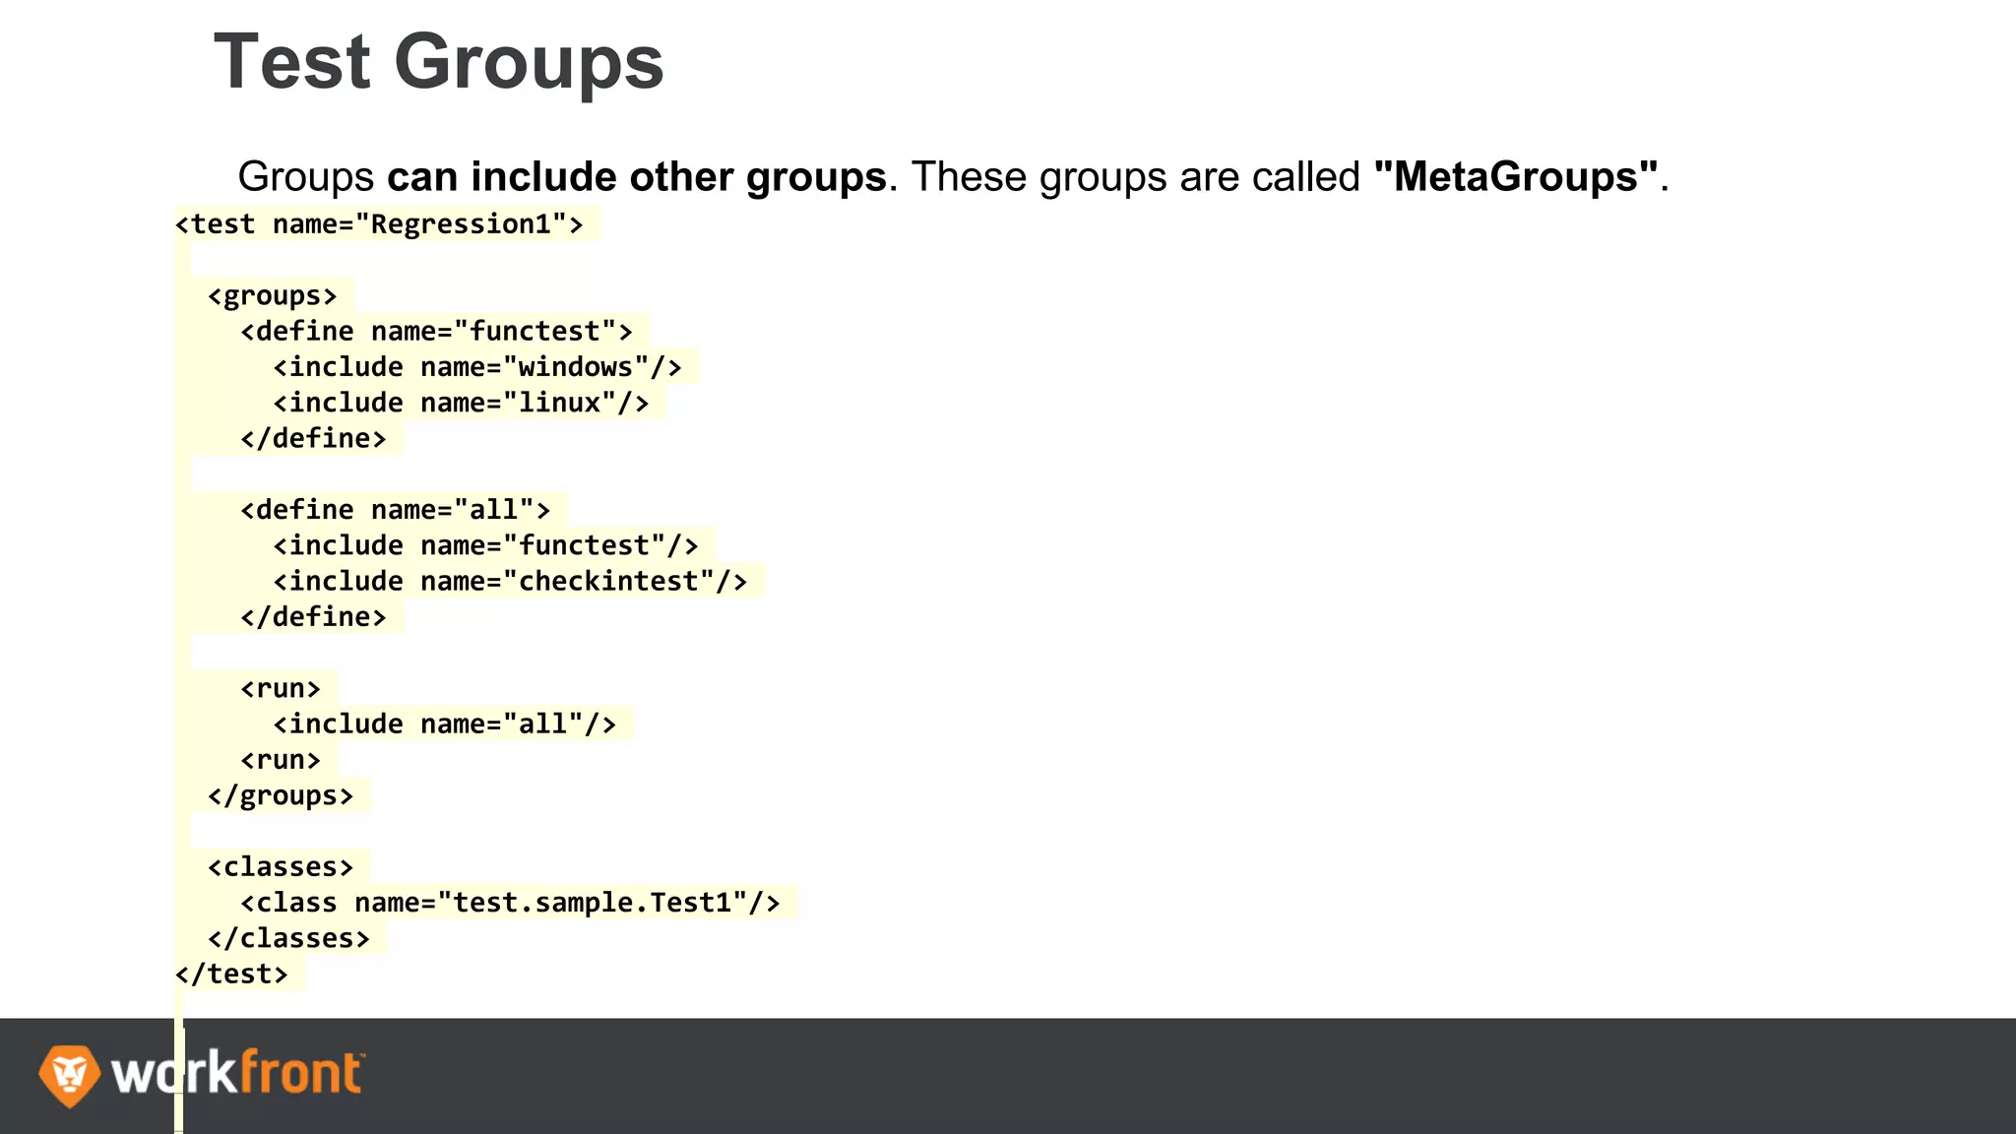2016x1134 pixels.
Task: Click the first <run> tag above include all
Action: pos(281,688)
